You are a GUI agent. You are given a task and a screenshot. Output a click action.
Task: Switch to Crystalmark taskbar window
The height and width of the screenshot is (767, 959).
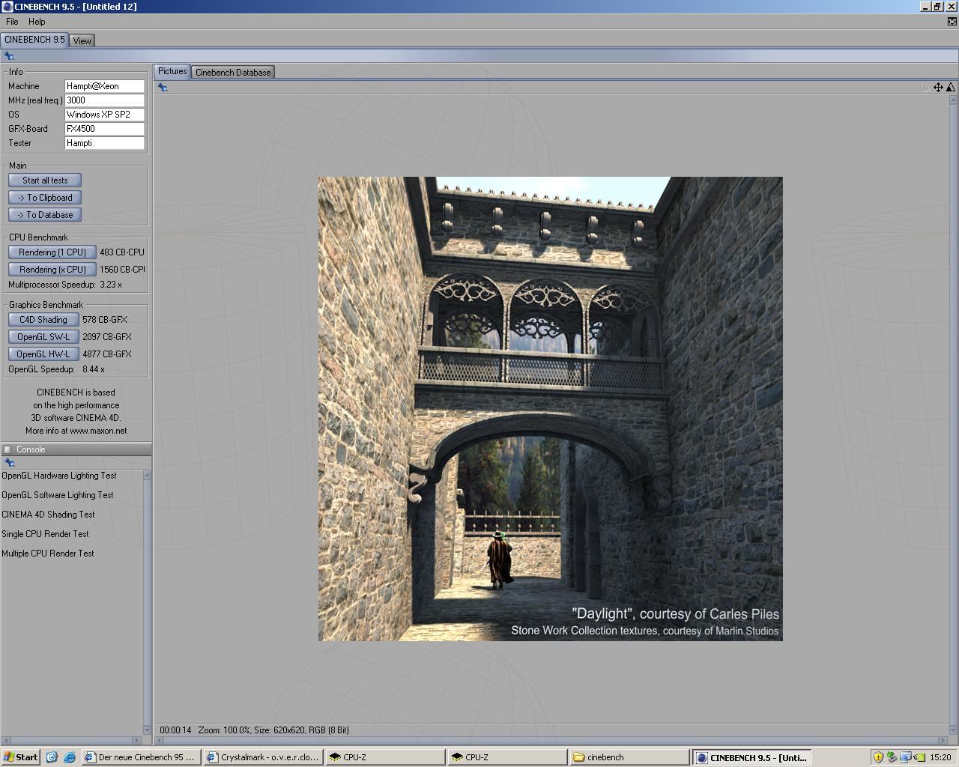click(262, 757)
